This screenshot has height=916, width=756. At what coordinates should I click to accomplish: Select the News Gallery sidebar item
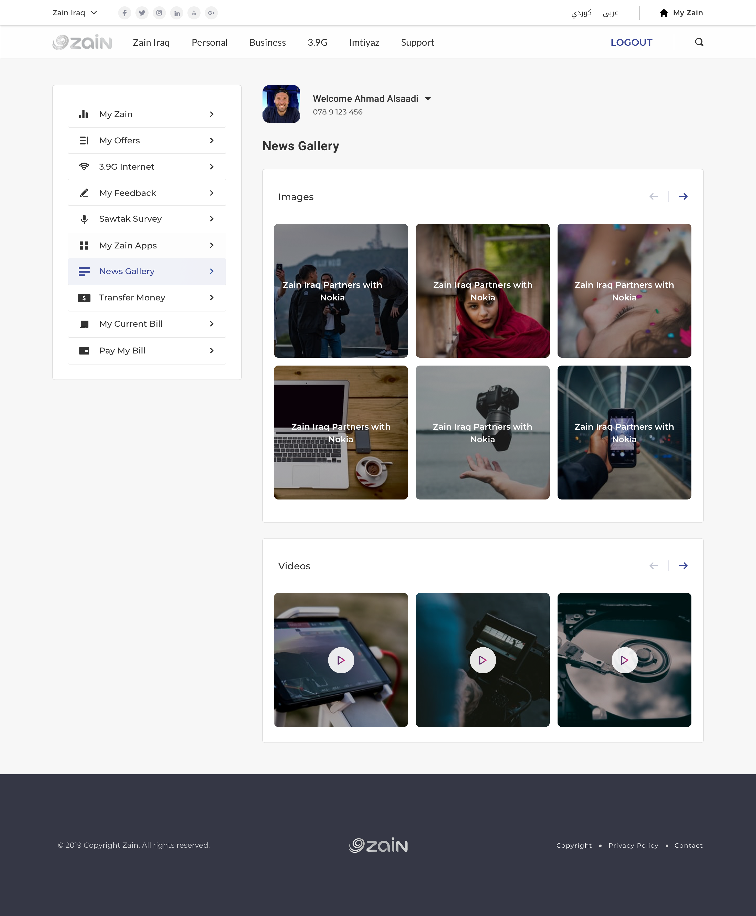[x=147, y=271]
